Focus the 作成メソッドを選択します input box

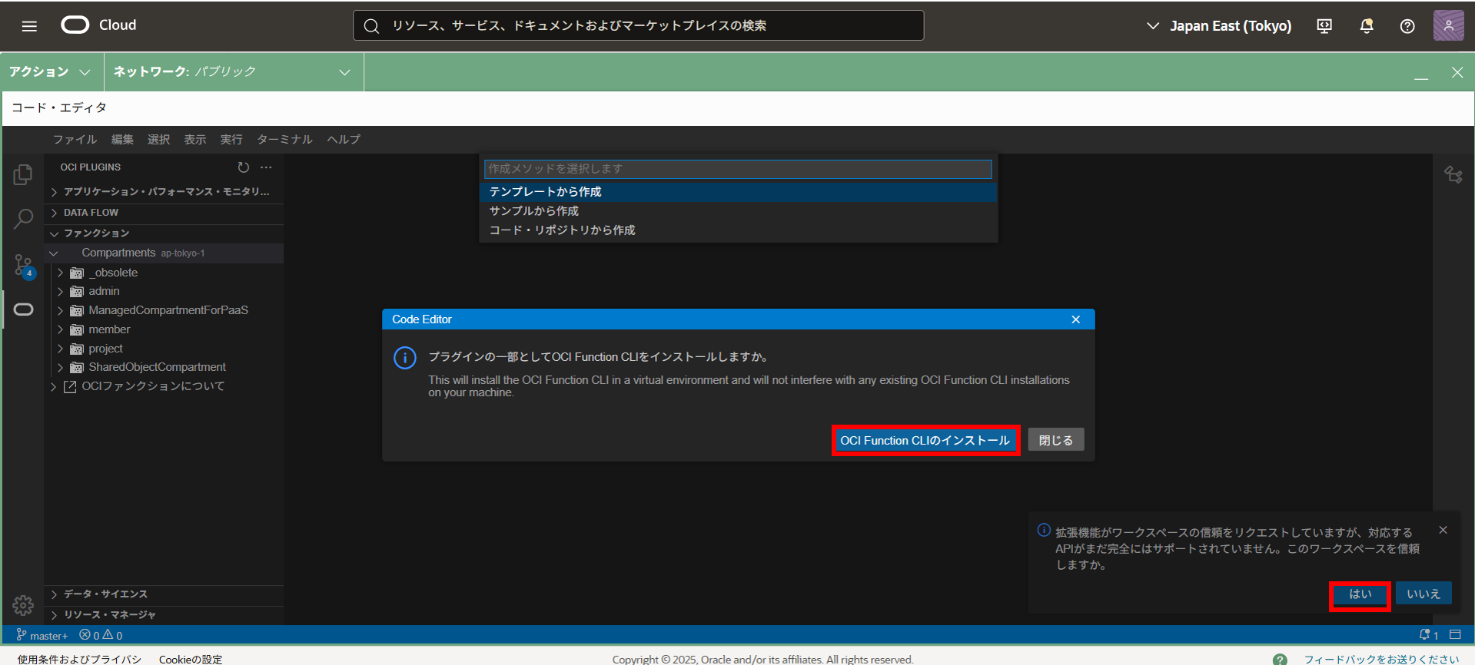click(738, 169)
